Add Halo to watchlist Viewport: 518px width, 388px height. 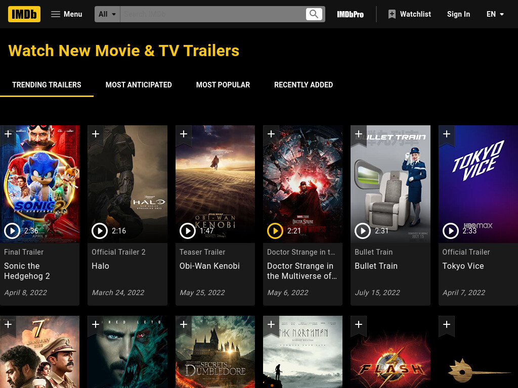coord(96,134)
